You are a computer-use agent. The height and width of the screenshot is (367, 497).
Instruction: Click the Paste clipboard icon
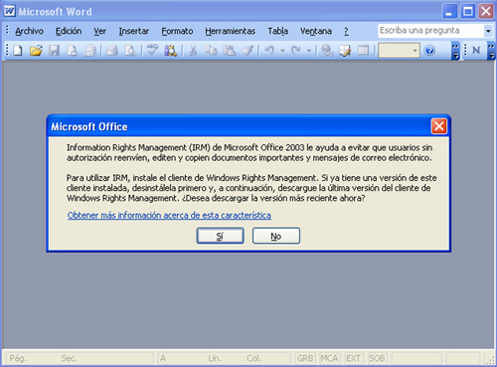(229, 51)
